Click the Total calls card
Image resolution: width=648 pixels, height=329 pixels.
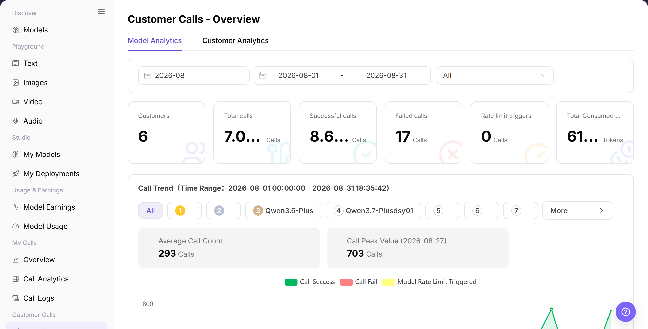tap(252, 133)
